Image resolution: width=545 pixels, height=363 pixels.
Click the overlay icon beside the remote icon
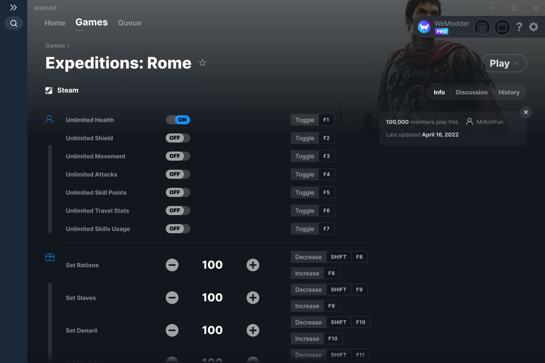coord(502,27)
